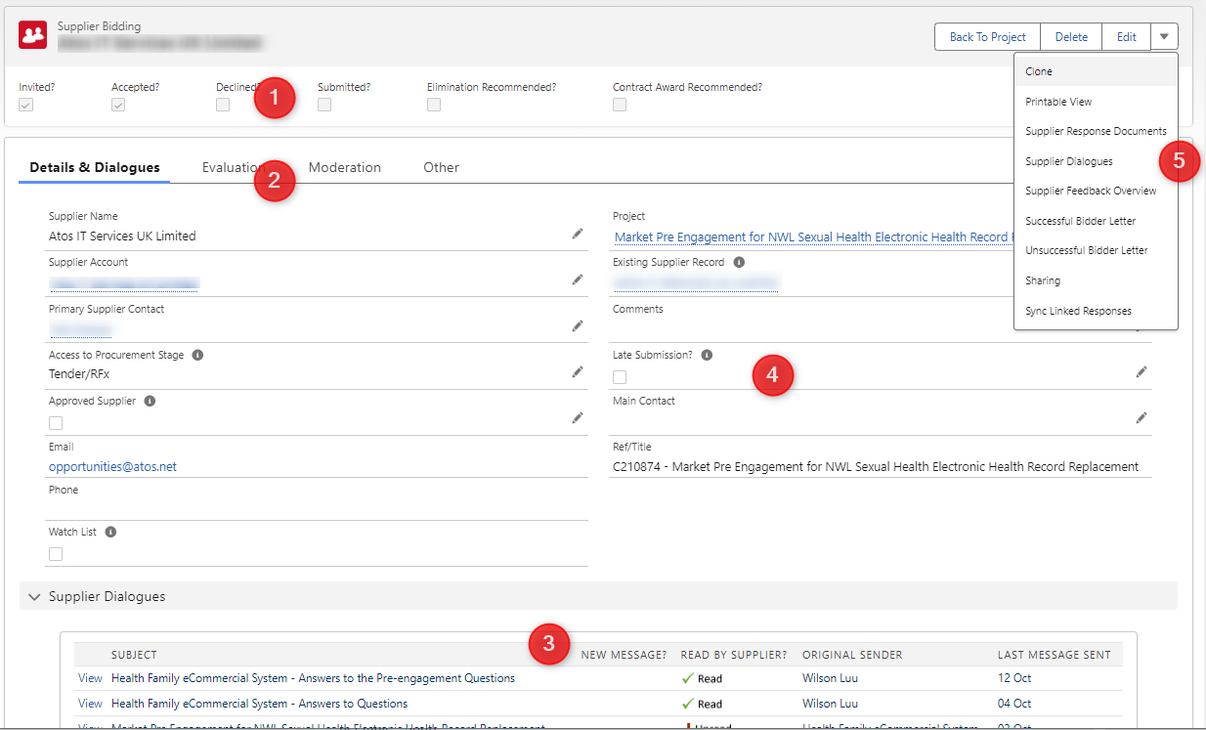Switch to the Moderation tab
This screenshot has height=730, width=1206.
tap(345, 167)
